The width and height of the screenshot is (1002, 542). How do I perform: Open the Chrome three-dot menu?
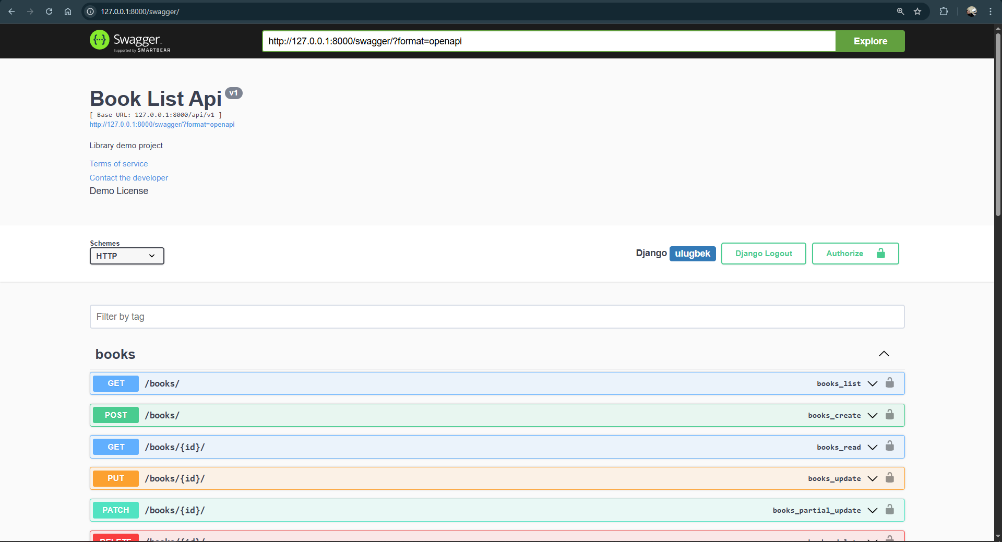tap(991, 11)
